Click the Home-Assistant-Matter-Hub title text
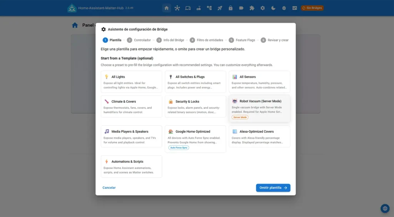Viewport: 394px width, 217px height. coord(101,8)
